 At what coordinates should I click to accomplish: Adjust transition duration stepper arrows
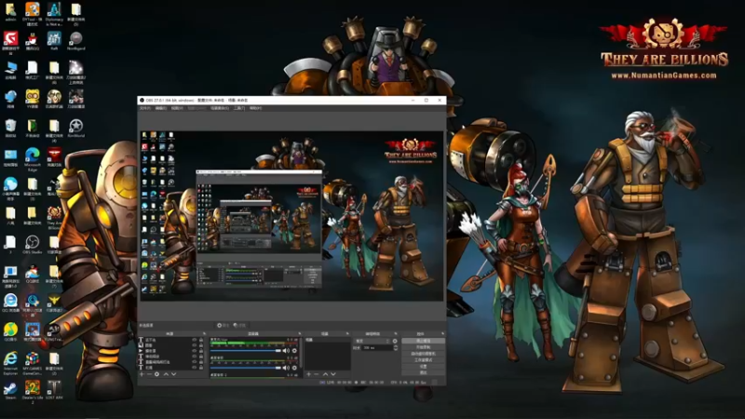(x=395, y=347)
